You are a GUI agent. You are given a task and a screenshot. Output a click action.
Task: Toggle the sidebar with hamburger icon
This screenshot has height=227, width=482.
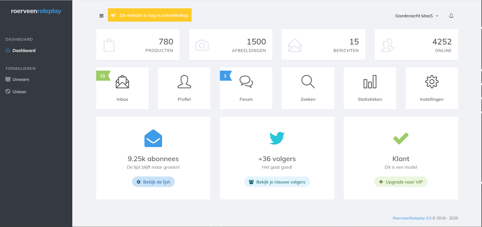point(101,16)
